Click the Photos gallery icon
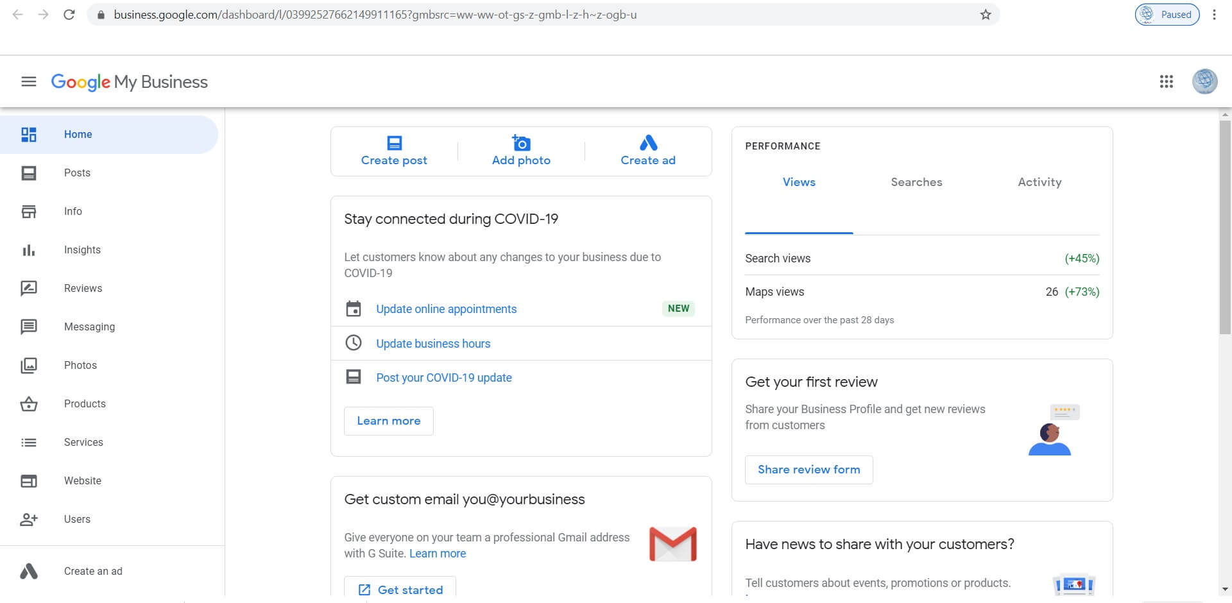This screenshot has width=1232, height=603. pyautogui.click(x=29, y=366)
